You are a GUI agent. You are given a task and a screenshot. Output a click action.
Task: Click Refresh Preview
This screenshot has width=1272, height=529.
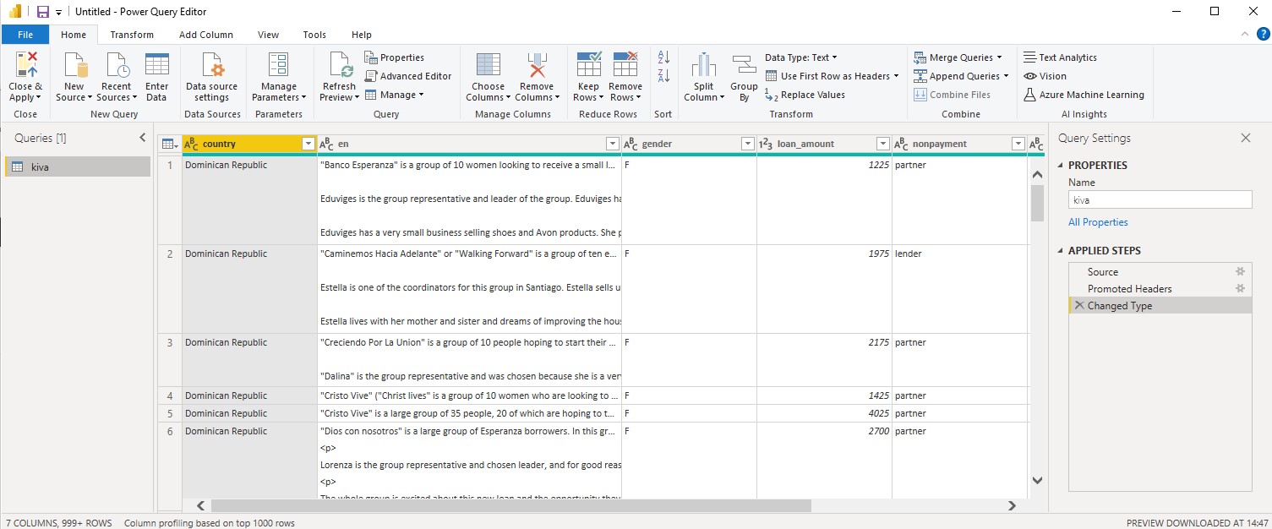pyautogui.click(x=340, y=77)
